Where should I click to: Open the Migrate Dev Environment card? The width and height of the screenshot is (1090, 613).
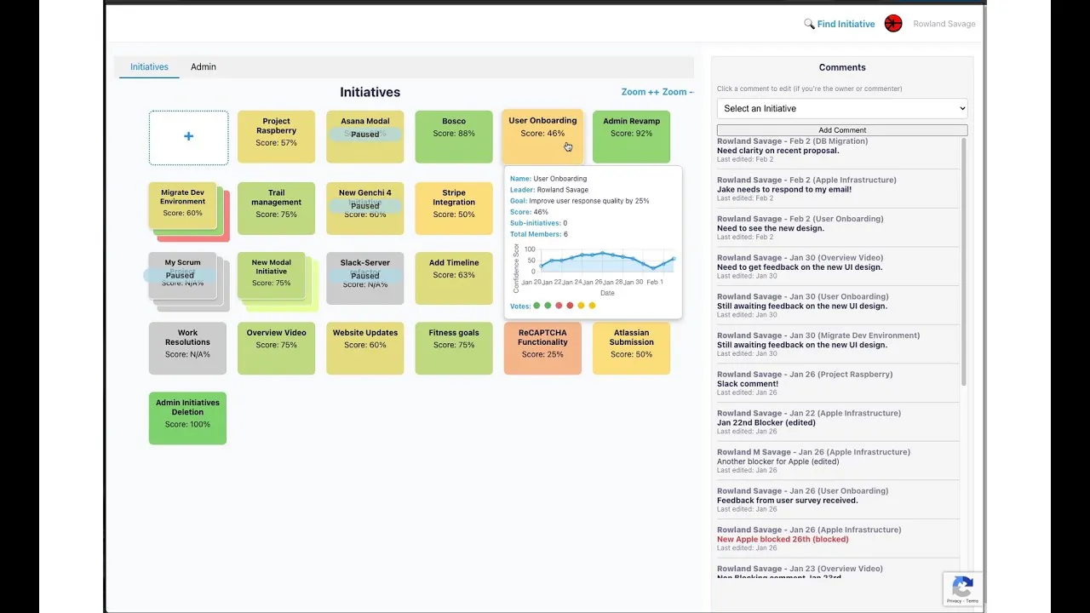click(182, 206)
